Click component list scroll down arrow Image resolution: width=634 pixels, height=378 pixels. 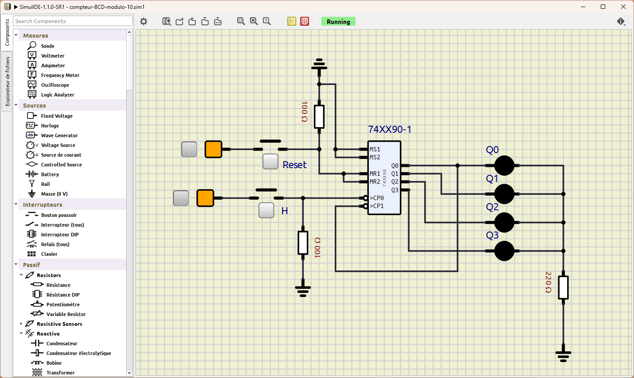coord(129,373)
